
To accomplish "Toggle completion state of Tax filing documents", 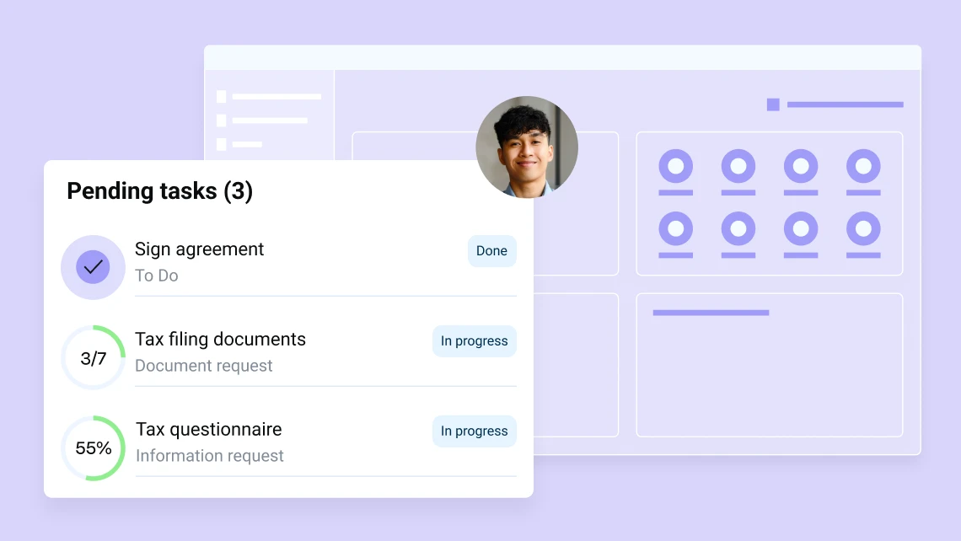I will 93,356.
